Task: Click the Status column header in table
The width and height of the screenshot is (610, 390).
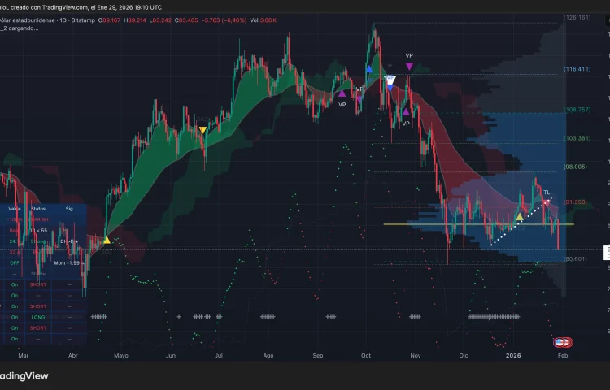Action: (38, 208)
